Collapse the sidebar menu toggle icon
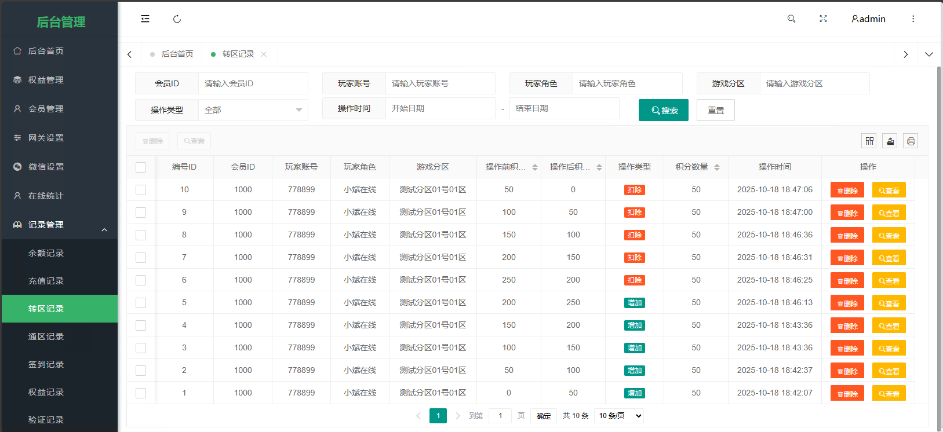The height and width of the screenshot is (432, 943). pyautogui.click(x=145, y=19)
